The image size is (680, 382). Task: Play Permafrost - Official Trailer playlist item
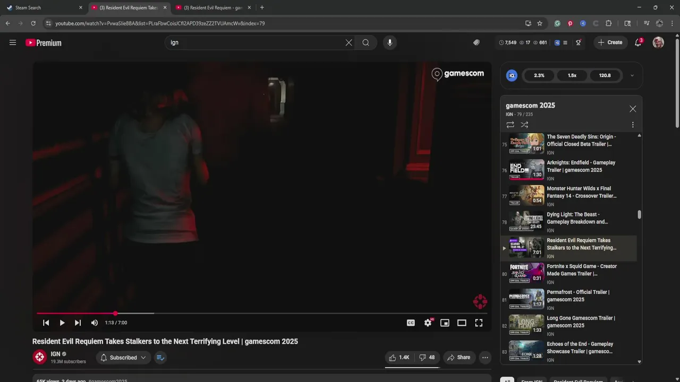coord(569,300)
